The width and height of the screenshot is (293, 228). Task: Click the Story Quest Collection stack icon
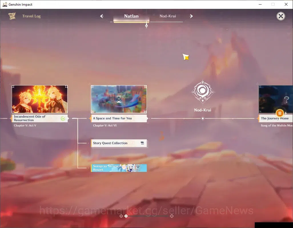point(143,143)
